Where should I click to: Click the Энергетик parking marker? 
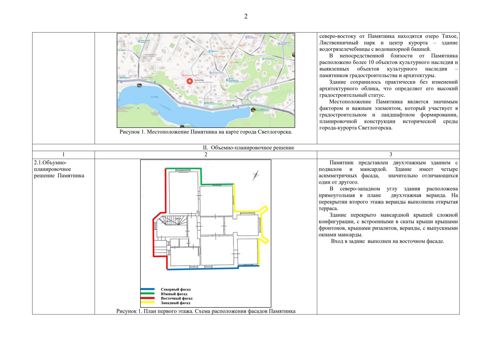click(x=248, y=90)
